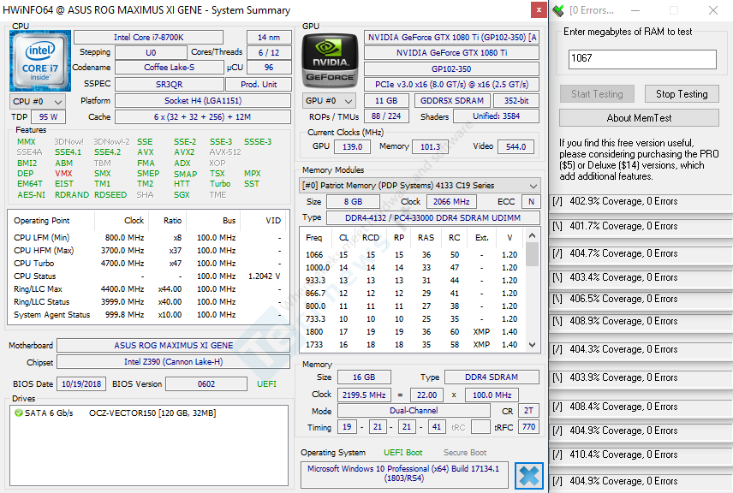733x493 pixels.
Task: Click the DDR4-4132 / PC4-33000 type field
Action: click(x=433, y=217)
